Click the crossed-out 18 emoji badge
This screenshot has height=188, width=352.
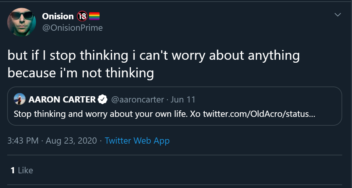pyautogui.click(x=82, y=16)
